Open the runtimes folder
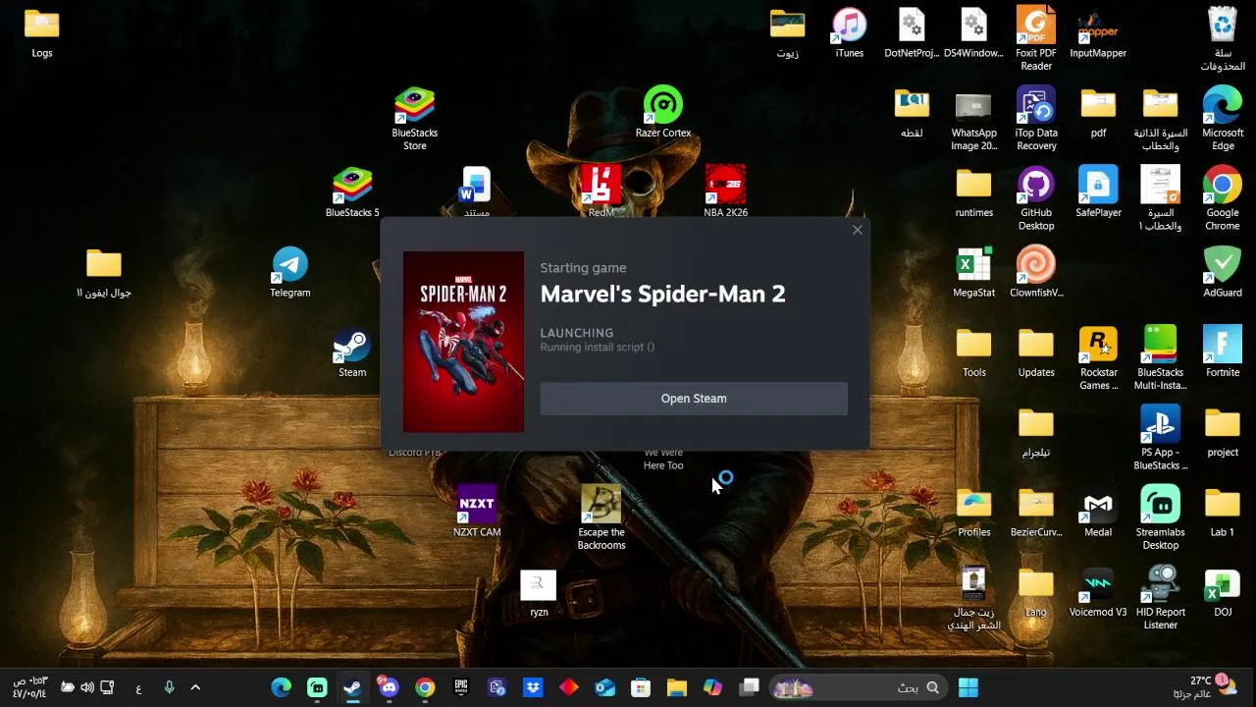This screenshot has width=1256, height=707. click(974, 192)
